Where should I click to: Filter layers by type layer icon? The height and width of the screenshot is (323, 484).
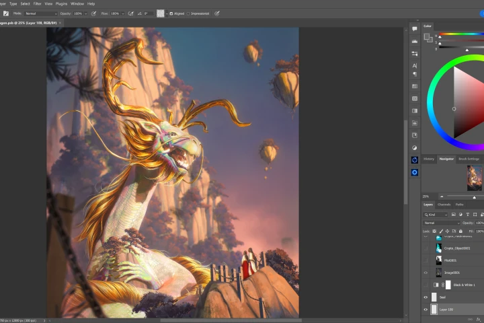468,215
